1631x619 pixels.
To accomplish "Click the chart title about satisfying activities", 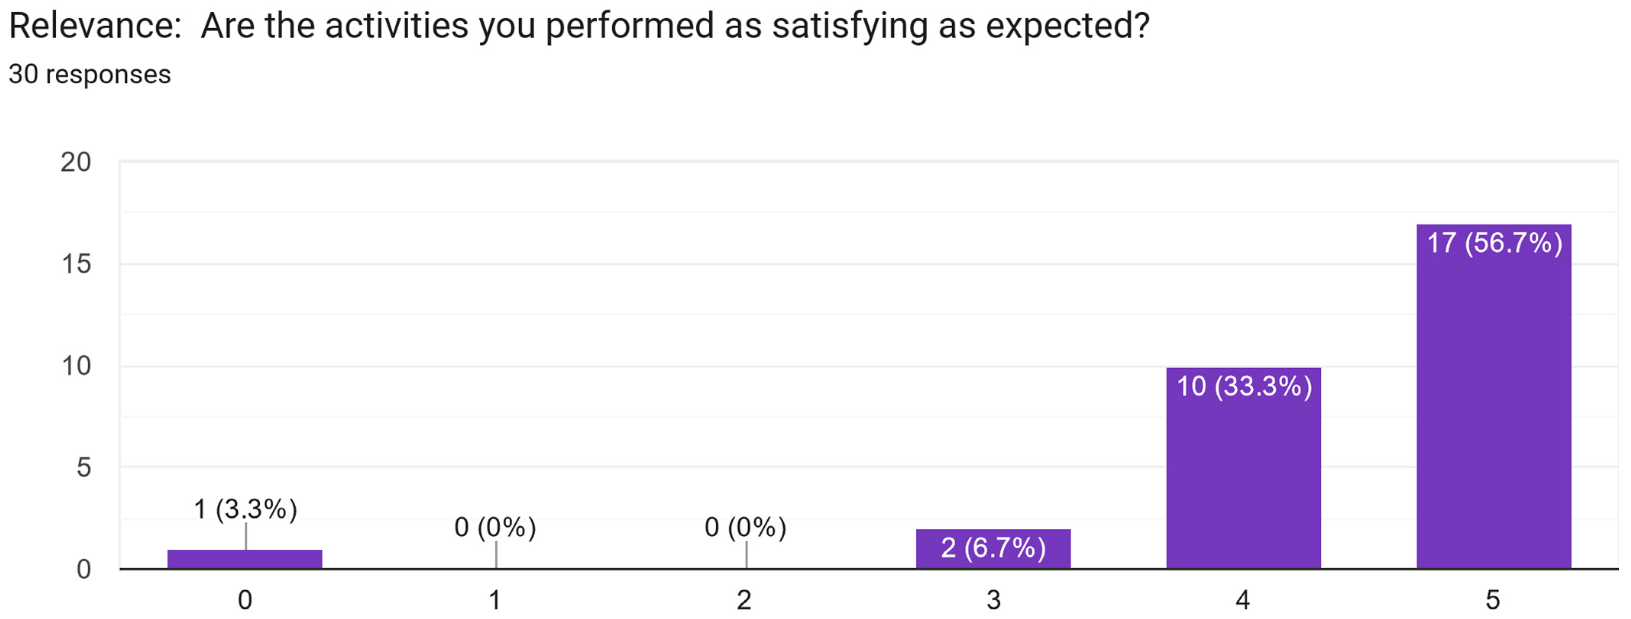I will [x=579, y=27].
